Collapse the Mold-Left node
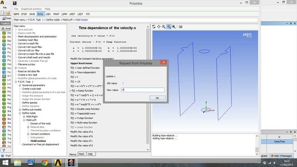 pos(24,120)
